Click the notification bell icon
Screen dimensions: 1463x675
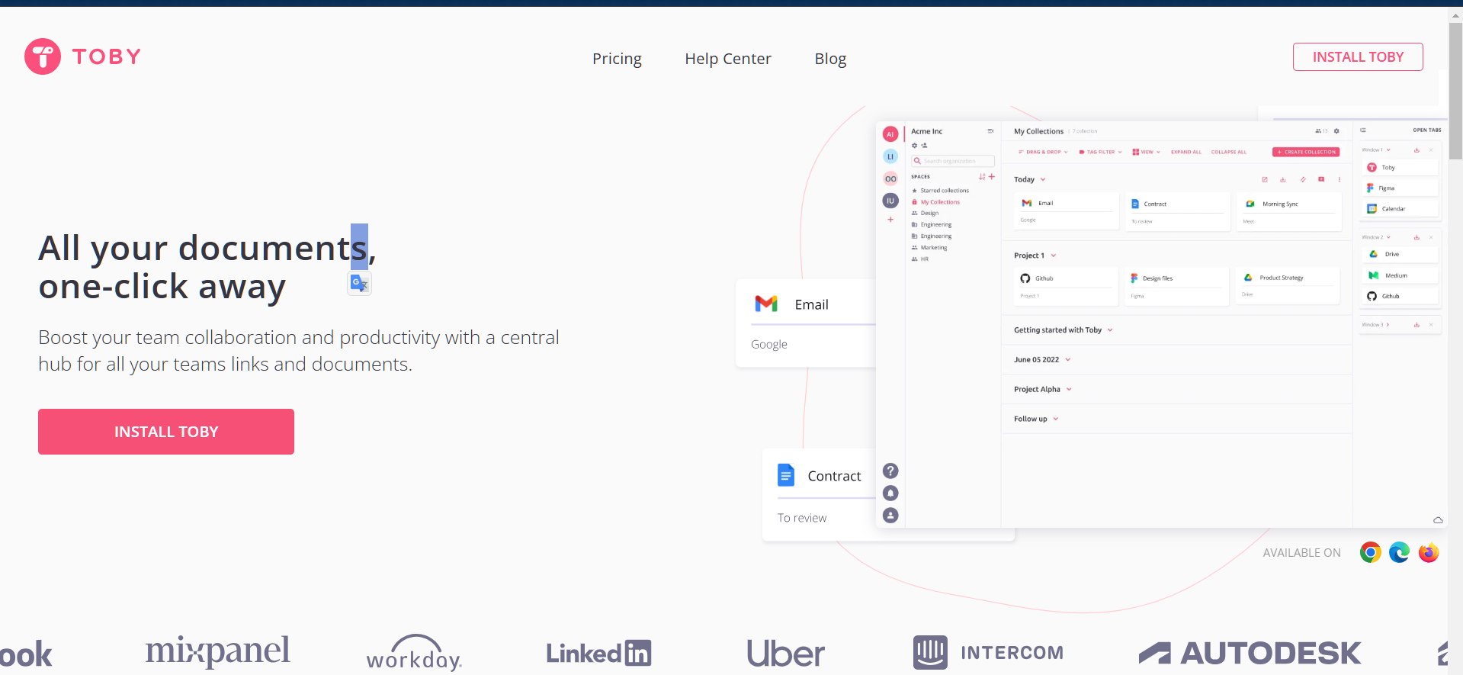(890, 493)
